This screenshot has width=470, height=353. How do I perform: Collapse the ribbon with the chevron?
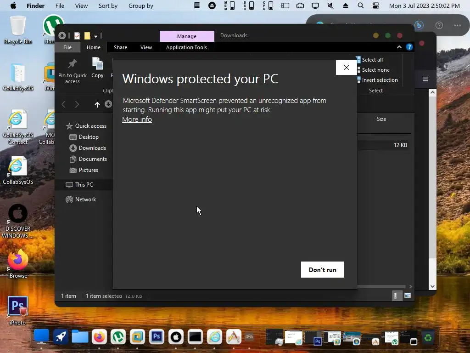click(x=399, y=47)
